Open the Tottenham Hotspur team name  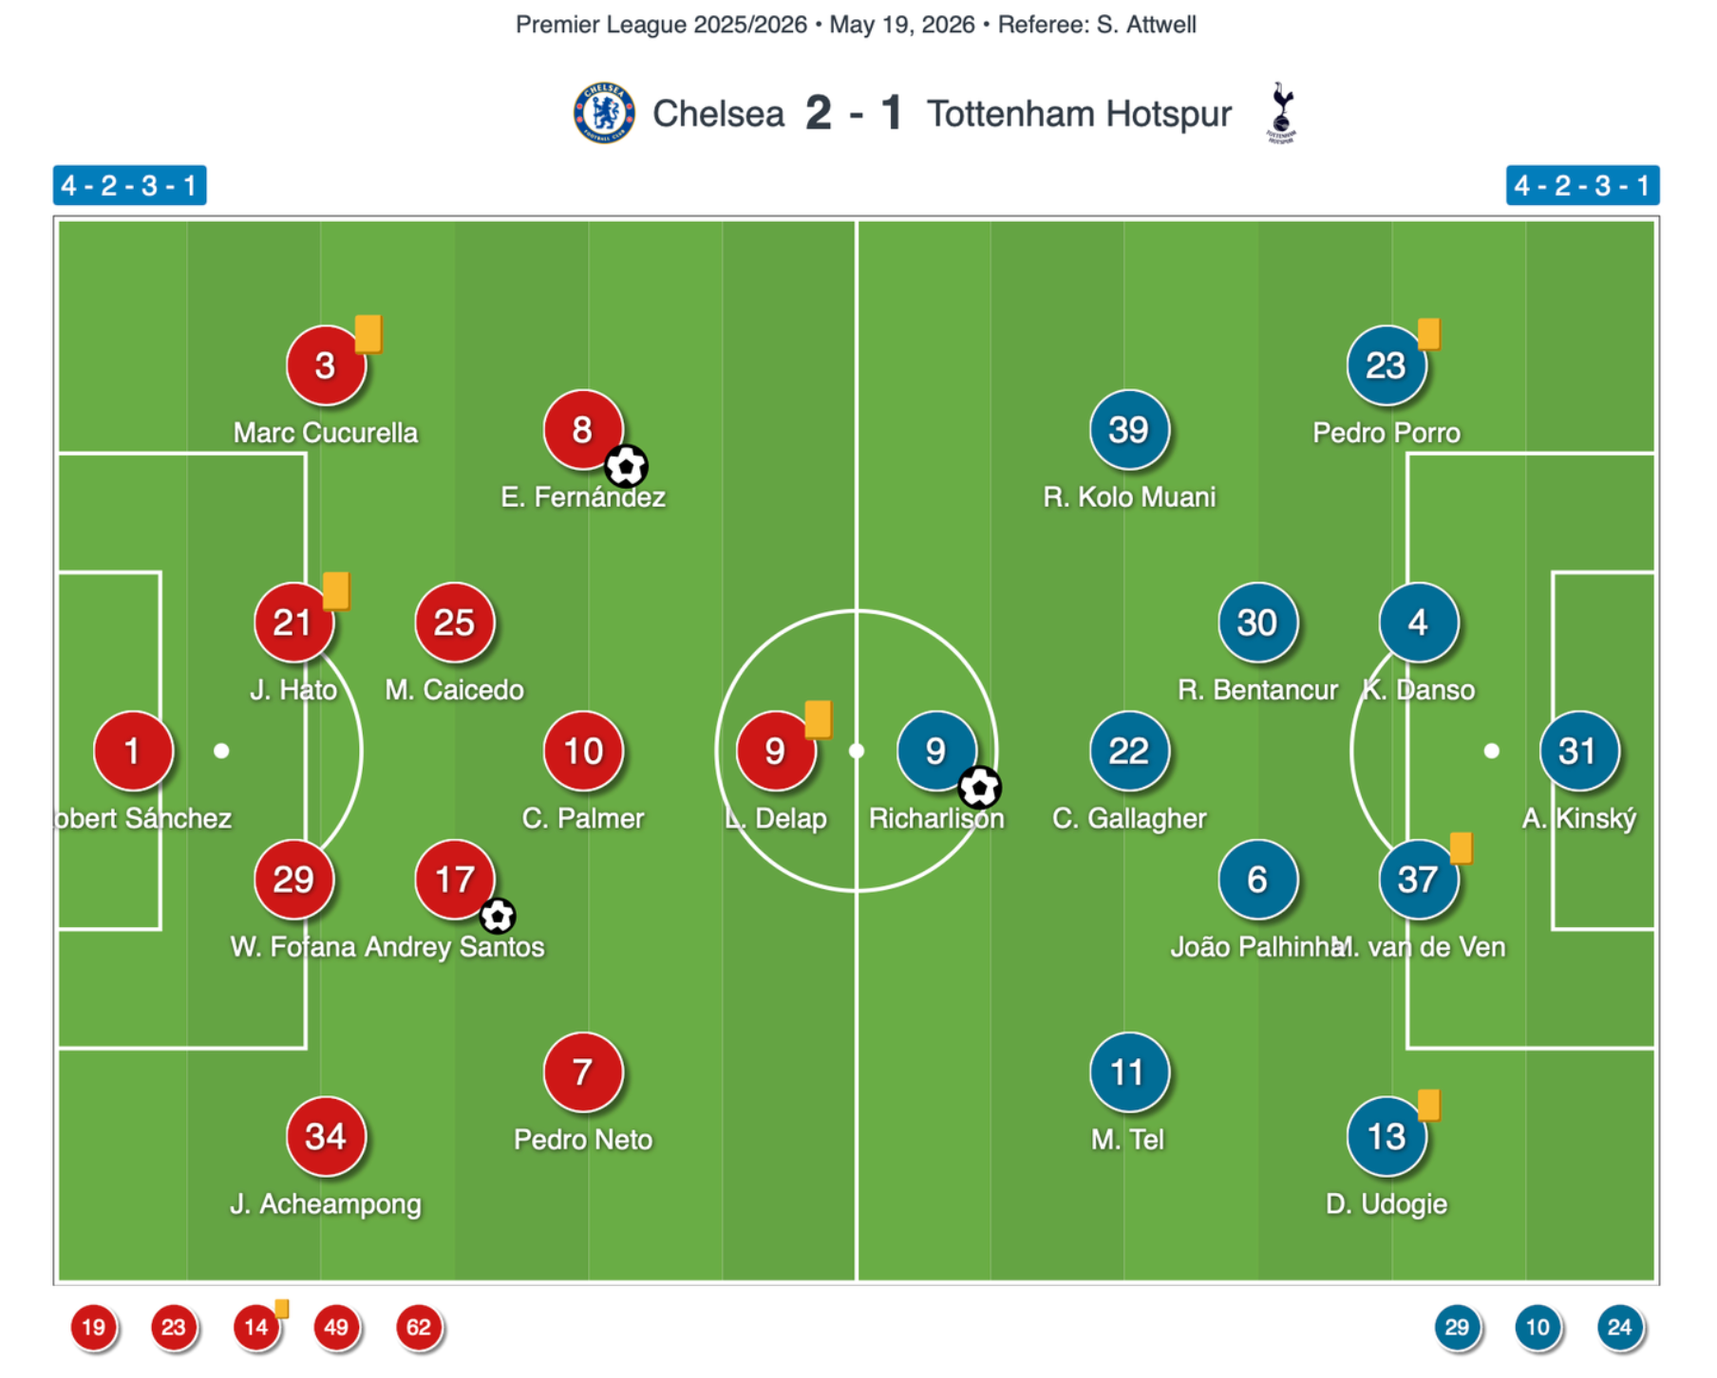(1079, 114)
